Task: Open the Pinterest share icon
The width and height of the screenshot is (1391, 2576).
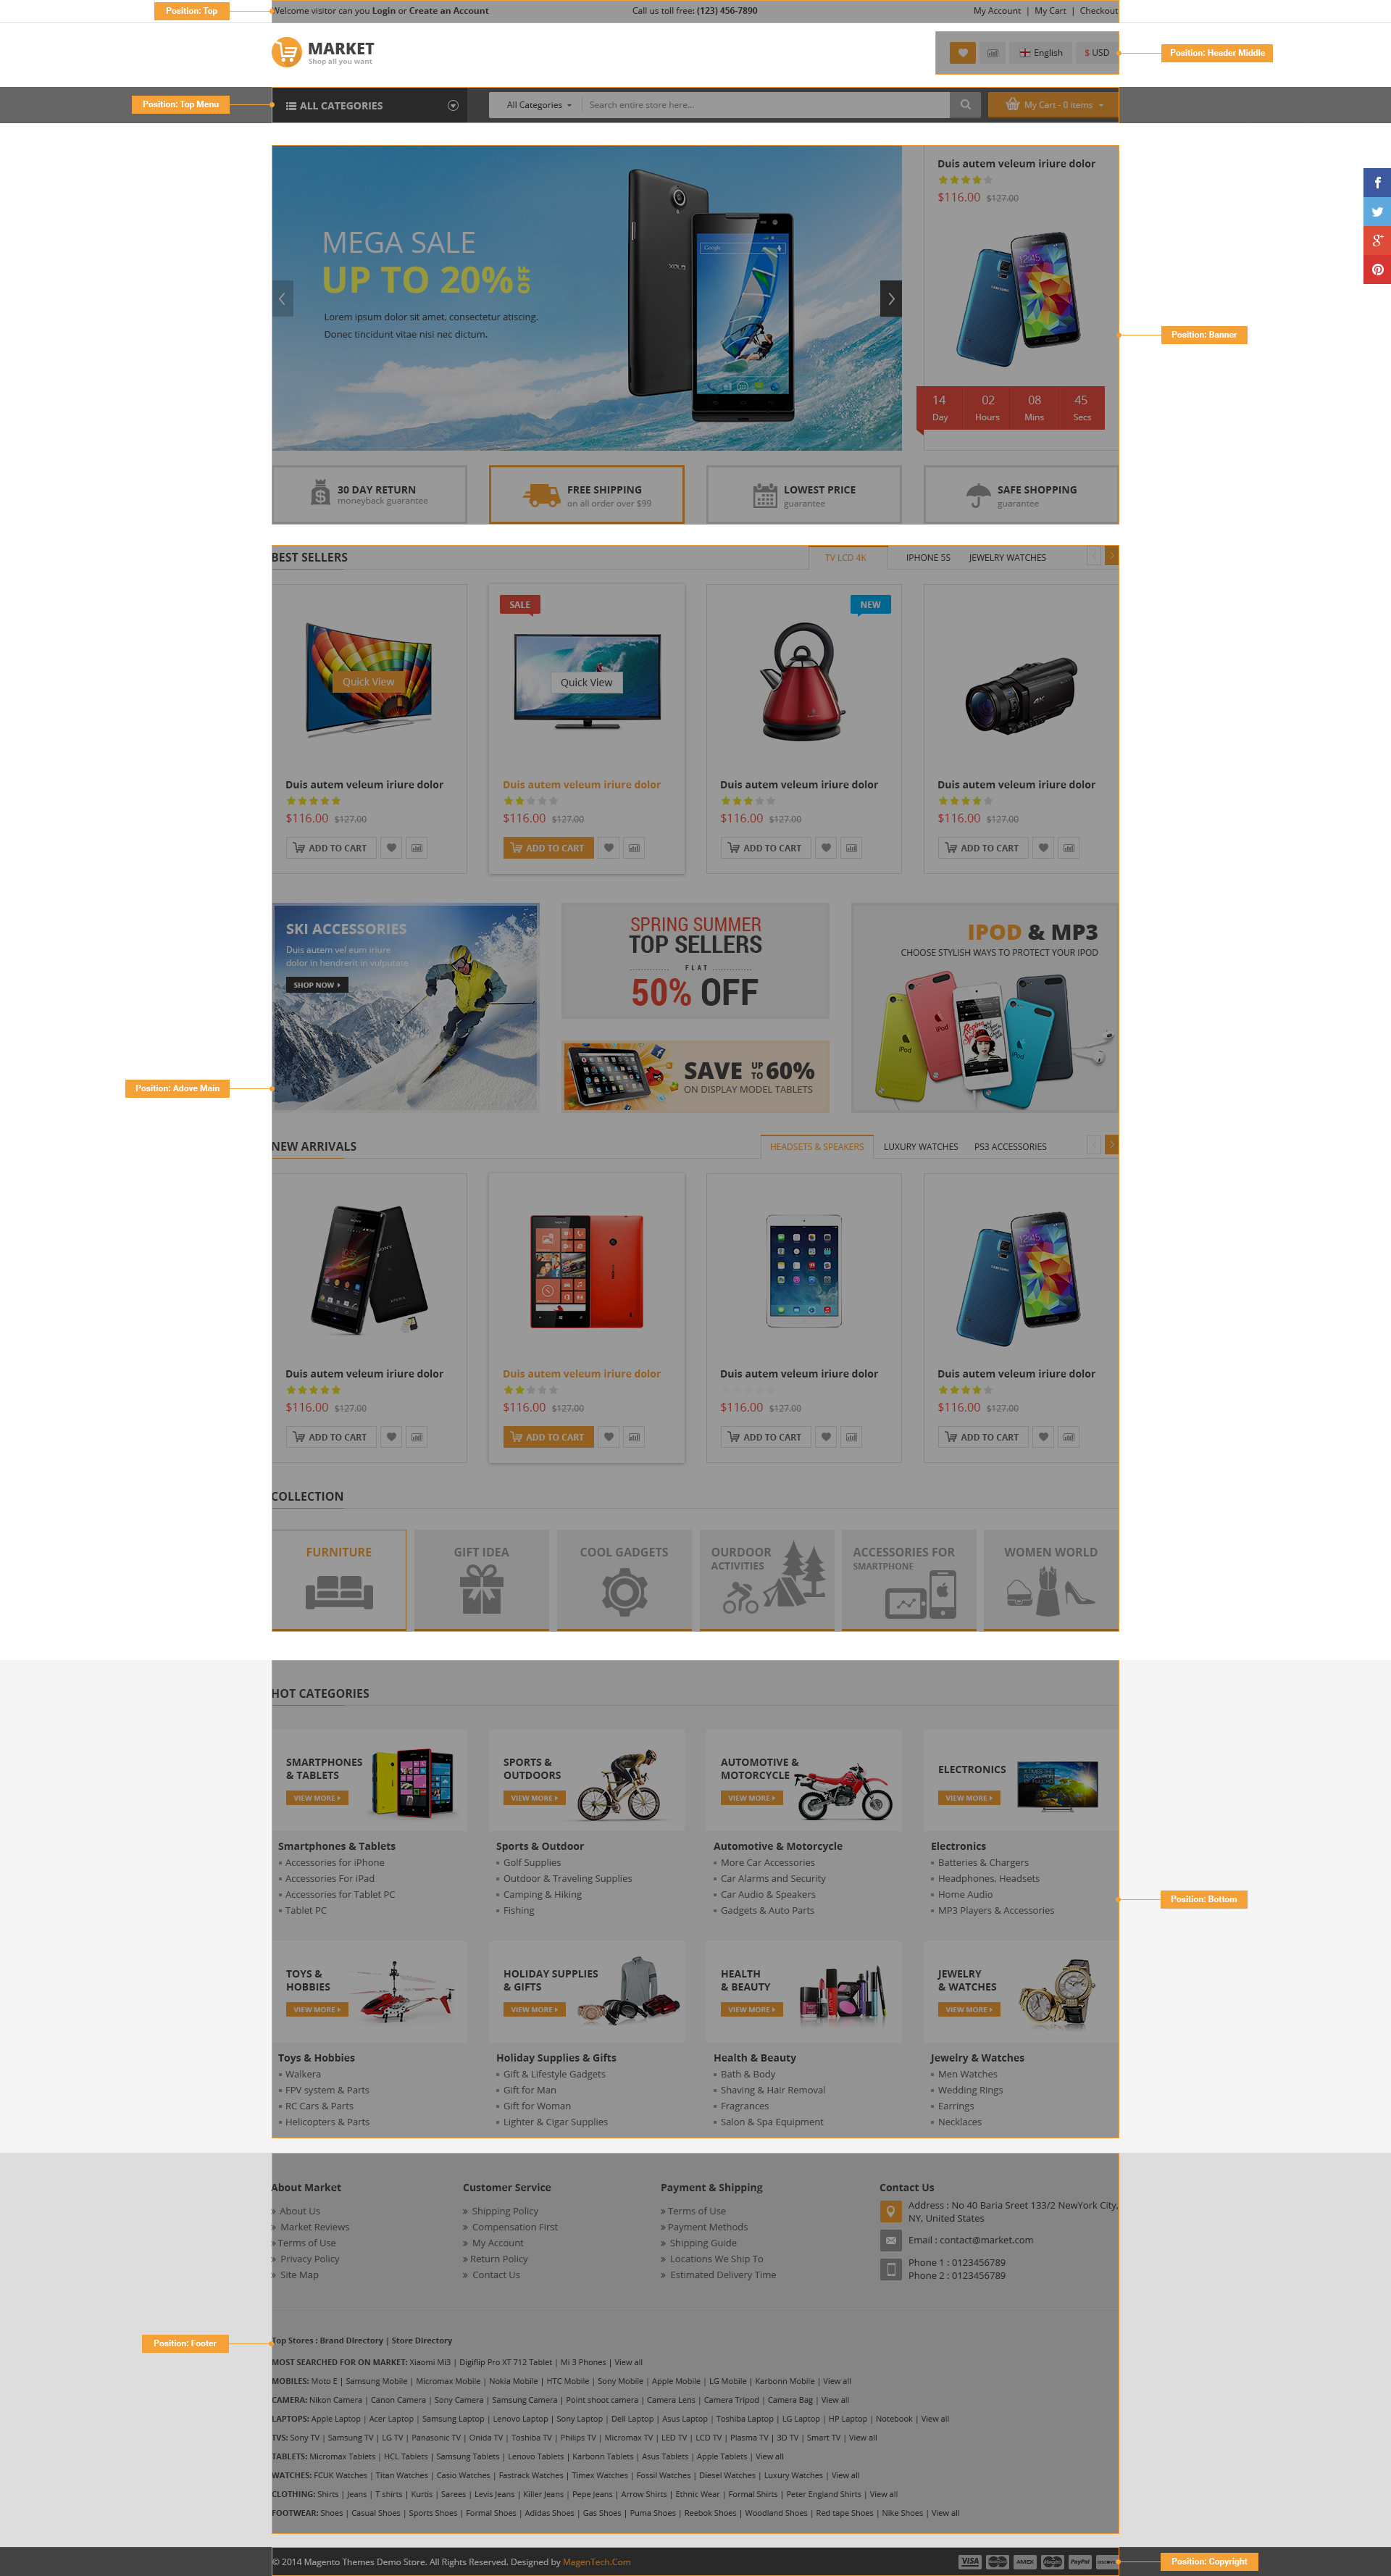Action: point(1377,269)
